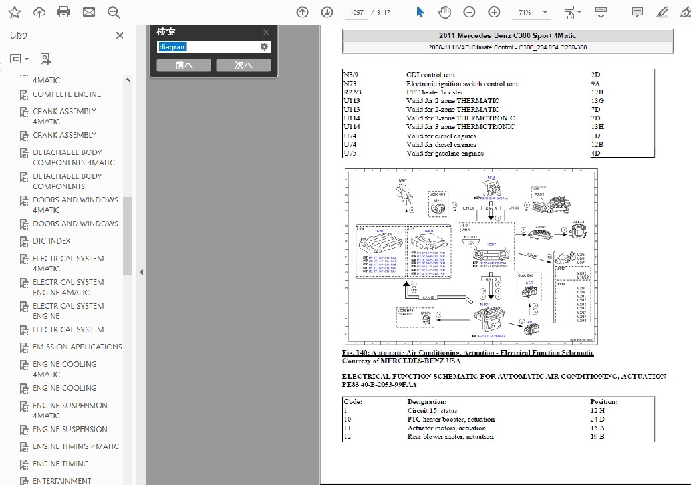691x485 pixels.
Task: Click the find bookmark icon in しおり panel
Action: [x=45, y=59]
